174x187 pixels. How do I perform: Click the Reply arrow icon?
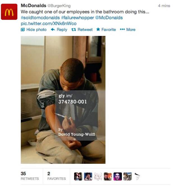click(x=53, y=29)
